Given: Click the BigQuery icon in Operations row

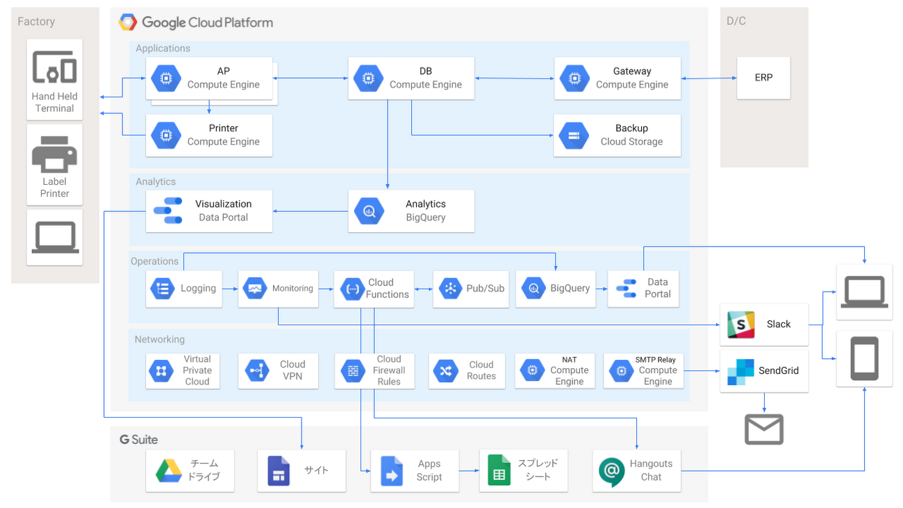Looking at the screenshot, I should [x=533, y=288].
